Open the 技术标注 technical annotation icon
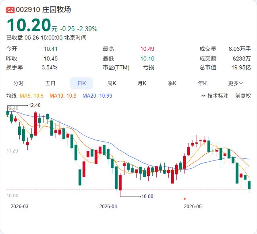The width and height of the screenshot is (257, 234). pos(203,96)
